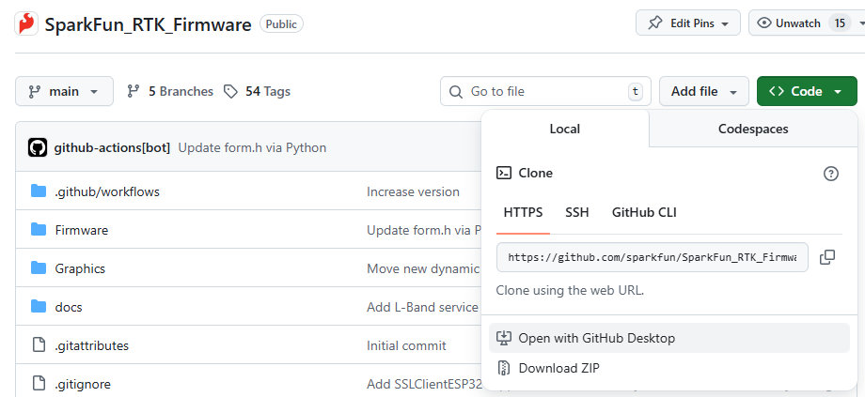The height and width of the screenshot is (397, 865).
Task: Click the .gitattributes file icon
Action: (39, 345)
